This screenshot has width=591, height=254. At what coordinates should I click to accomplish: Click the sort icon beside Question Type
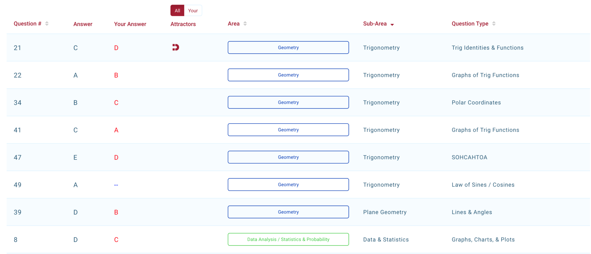coord(493,24)
